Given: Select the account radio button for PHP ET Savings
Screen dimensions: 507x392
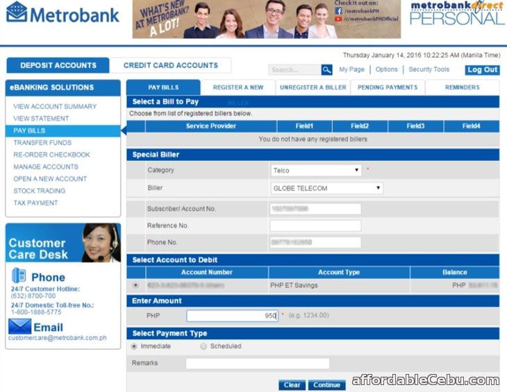Looking at the screenshot, I should click(135, 285).
